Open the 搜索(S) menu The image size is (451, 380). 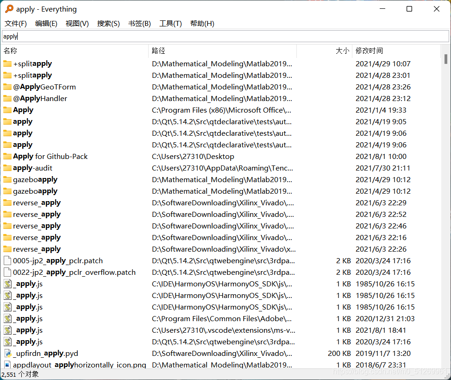(x=108, y=24)
